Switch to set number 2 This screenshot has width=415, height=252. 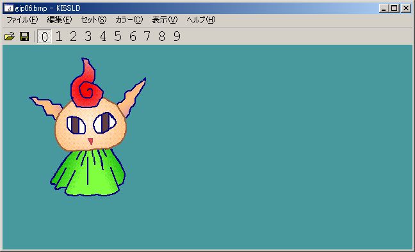(74, 36)
